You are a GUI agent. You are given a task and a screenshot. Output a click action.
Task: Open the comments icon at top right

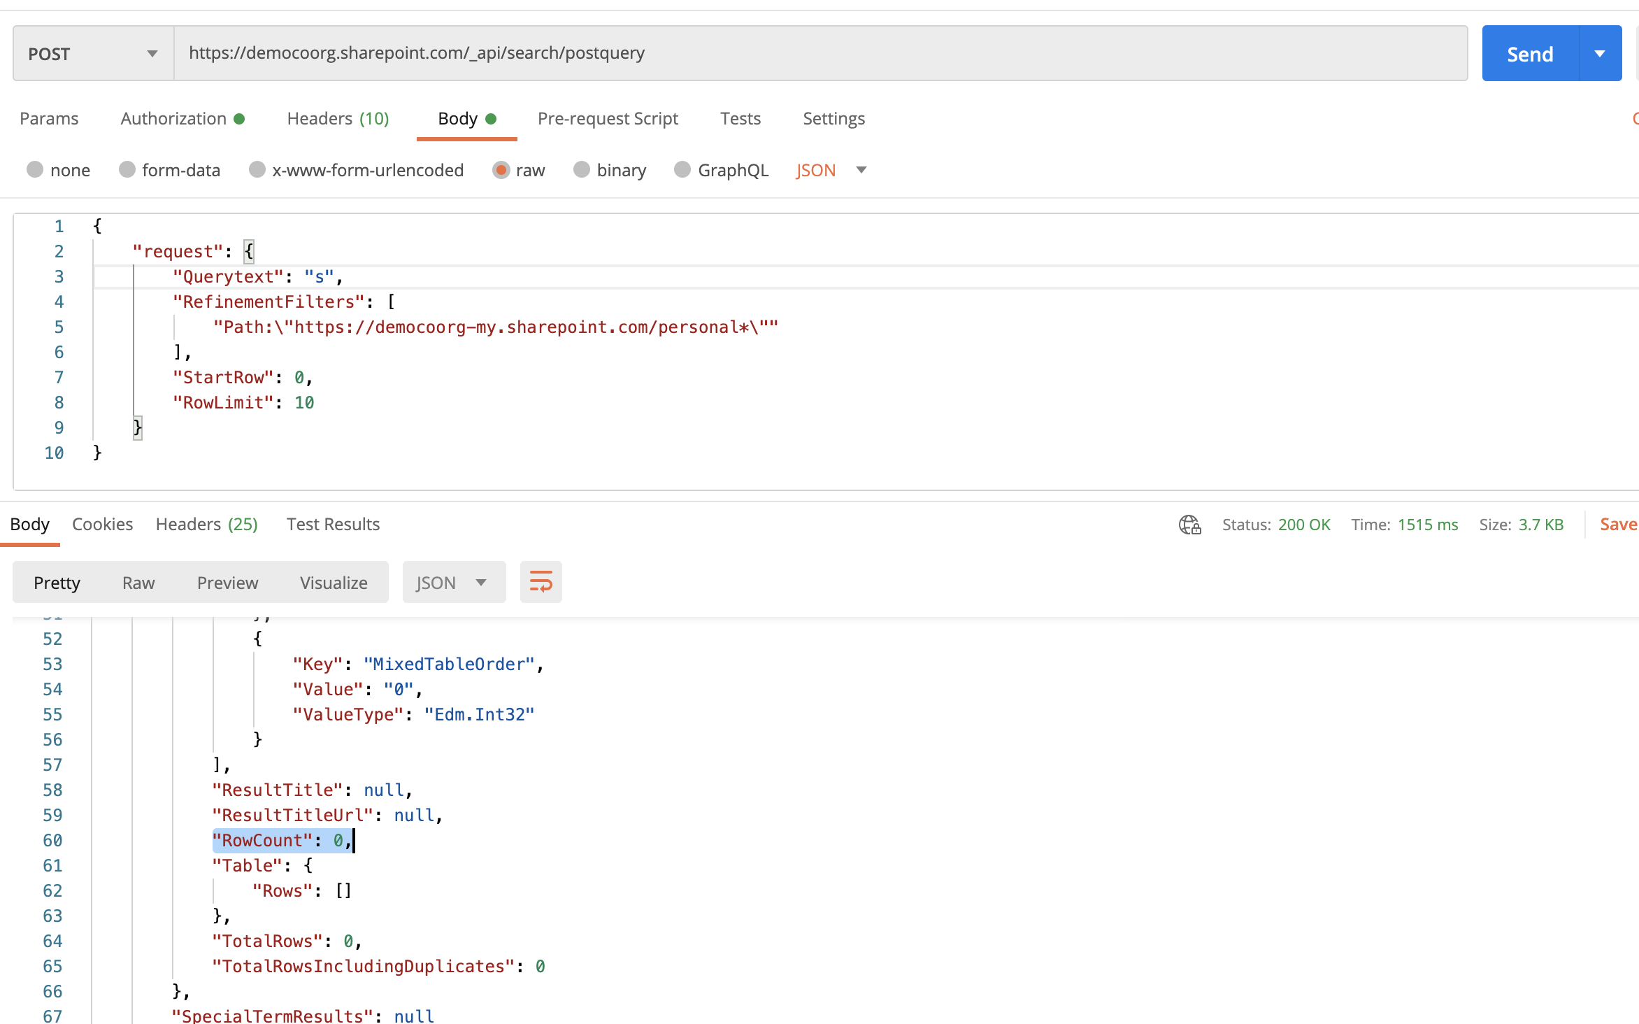(1635, 118)
